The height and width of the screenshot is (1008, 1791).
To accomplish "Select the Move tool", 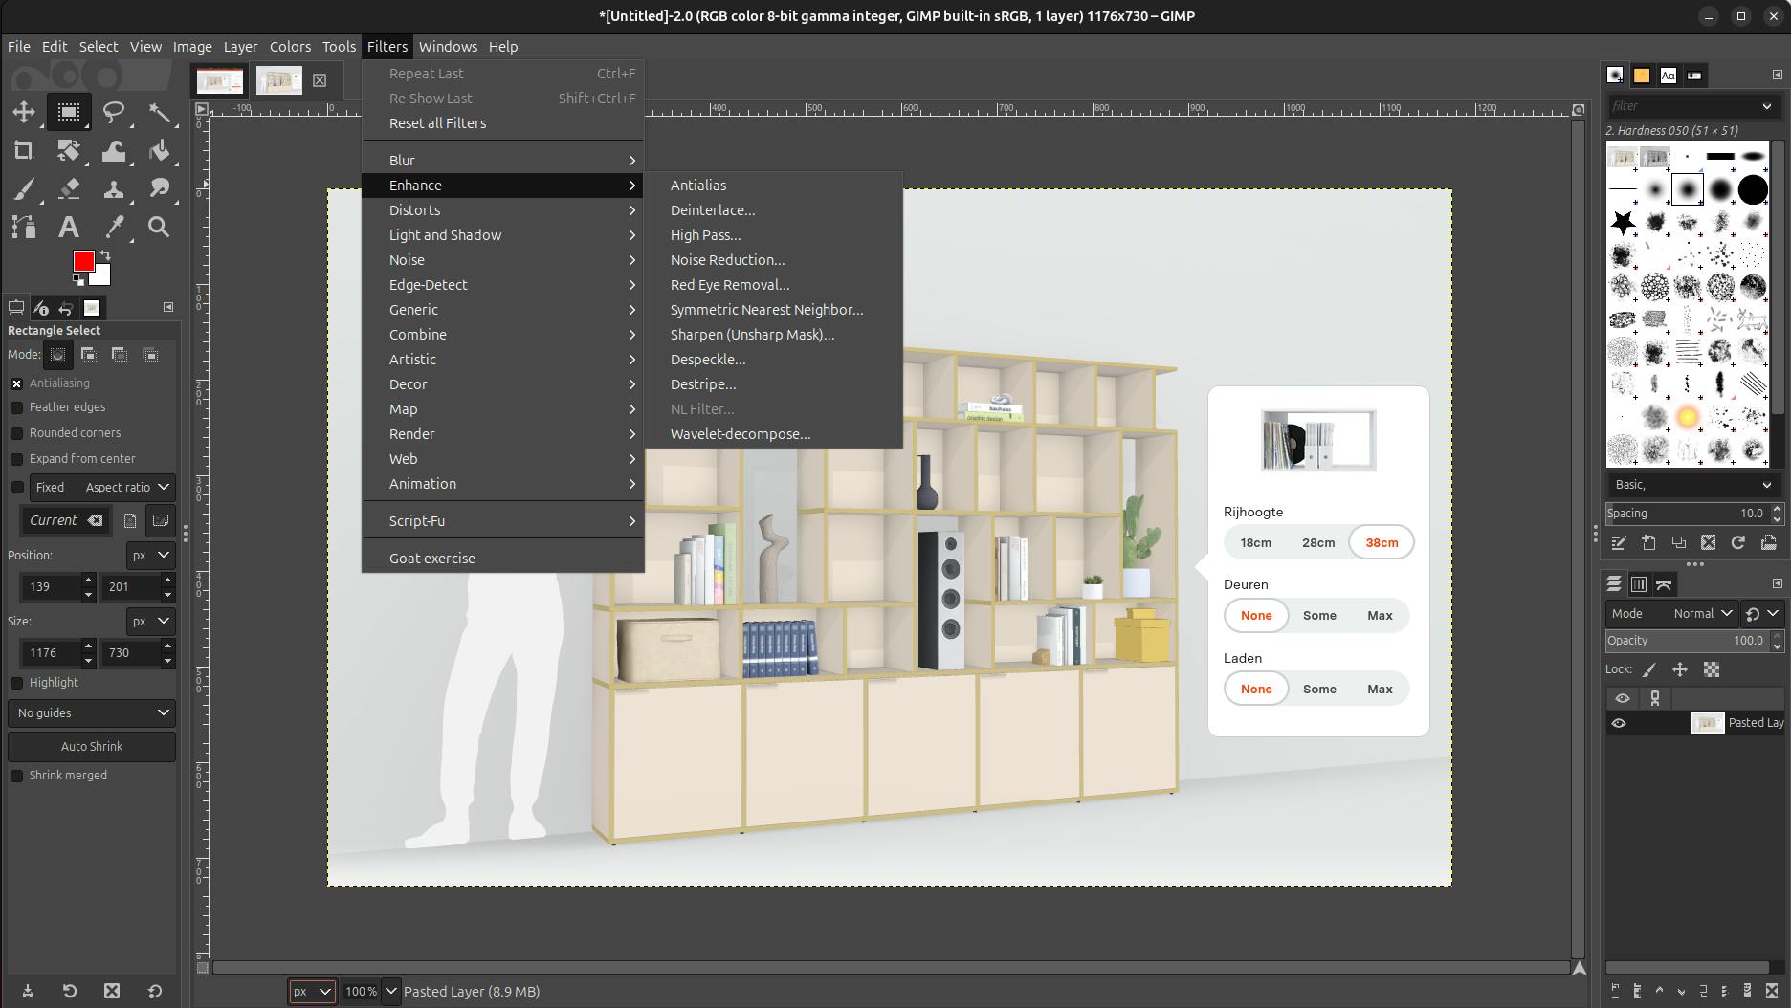I will pyautogui.click(x=24, y=113).
